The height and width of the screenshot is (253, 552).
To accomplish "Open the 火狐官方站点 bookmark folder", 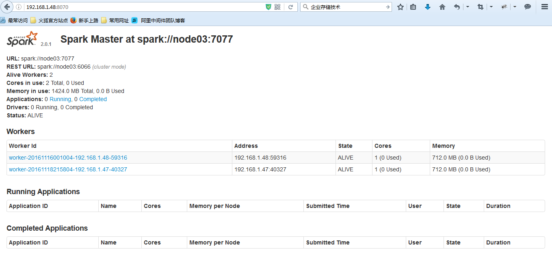I will coord(49,20).
